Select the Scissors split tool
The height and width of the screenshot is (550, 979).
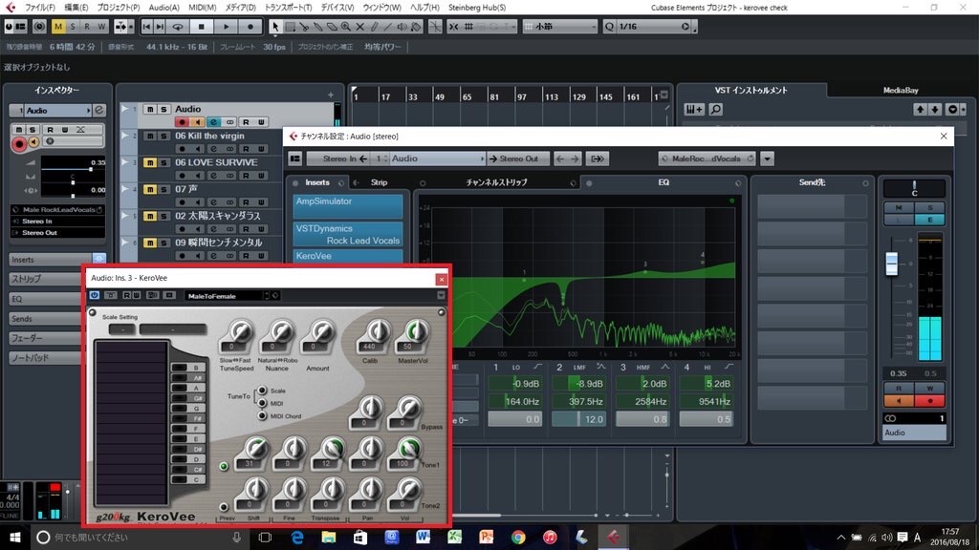click(304, 27)
